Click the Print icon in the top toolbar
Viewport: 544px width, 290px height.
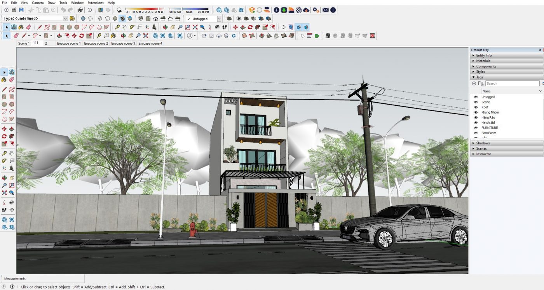tap(80, 10)
